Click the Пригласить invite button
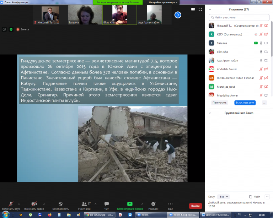 219,102
